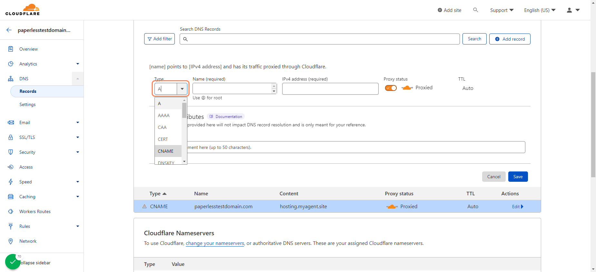Click the Workers Routes diamond icon
The image size is (596, 272).
(11, 211)
